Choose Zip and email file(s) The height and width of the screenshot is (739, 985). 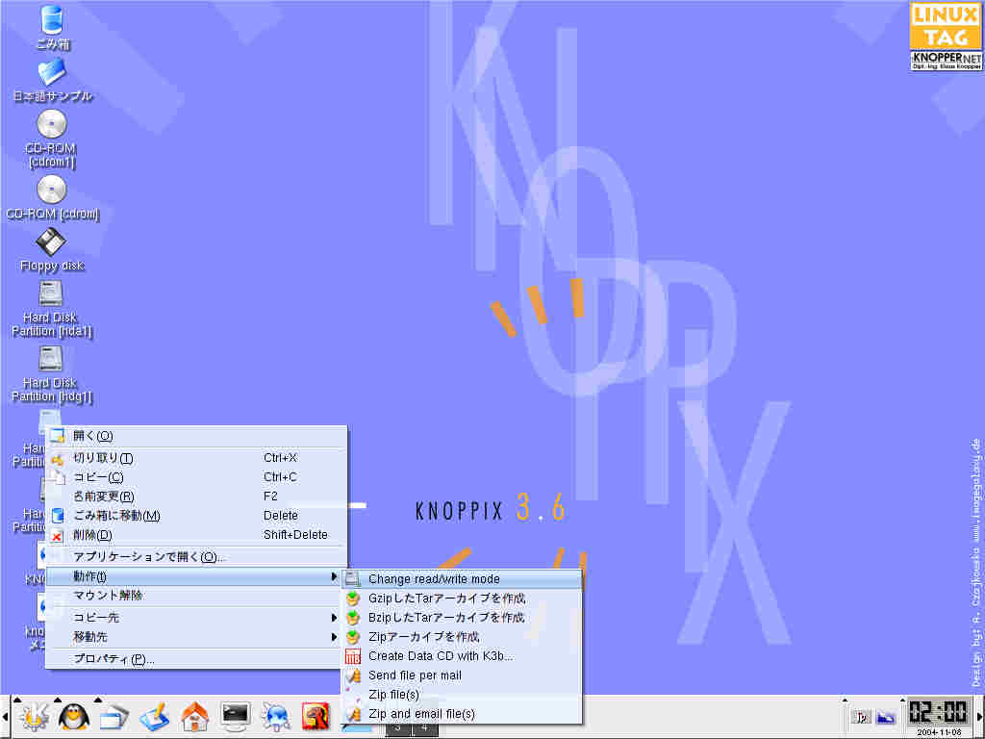click(x=462, y=714)
